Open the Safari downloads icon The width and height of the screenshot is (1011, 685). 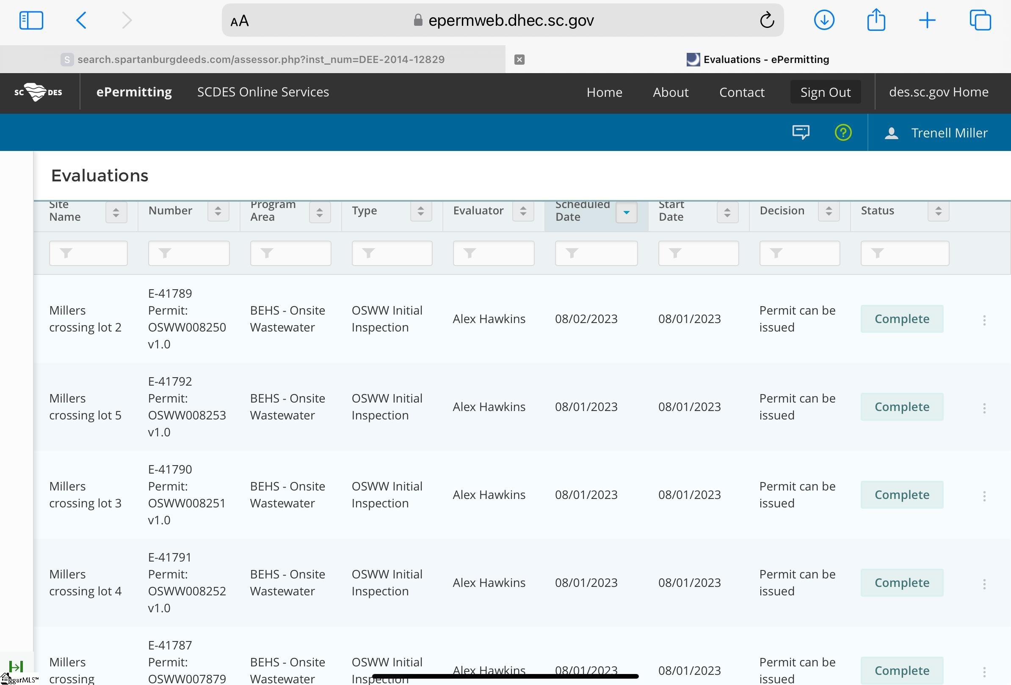click(823, 20)
